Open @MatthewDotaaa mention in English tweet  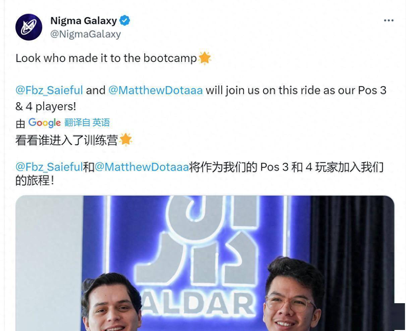156,90
